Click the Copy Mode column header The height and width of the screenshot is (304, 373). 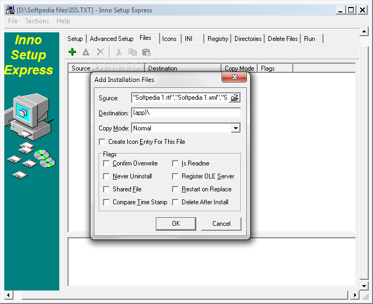click(x=239, y=68)
